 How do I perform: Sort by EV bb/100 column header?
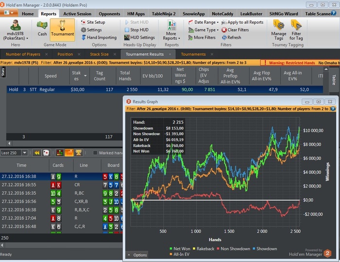[153, 76]
